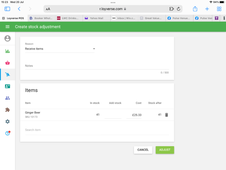Click the ADJUST button
This screenshot has width=226, height=170.
[165, 150]
